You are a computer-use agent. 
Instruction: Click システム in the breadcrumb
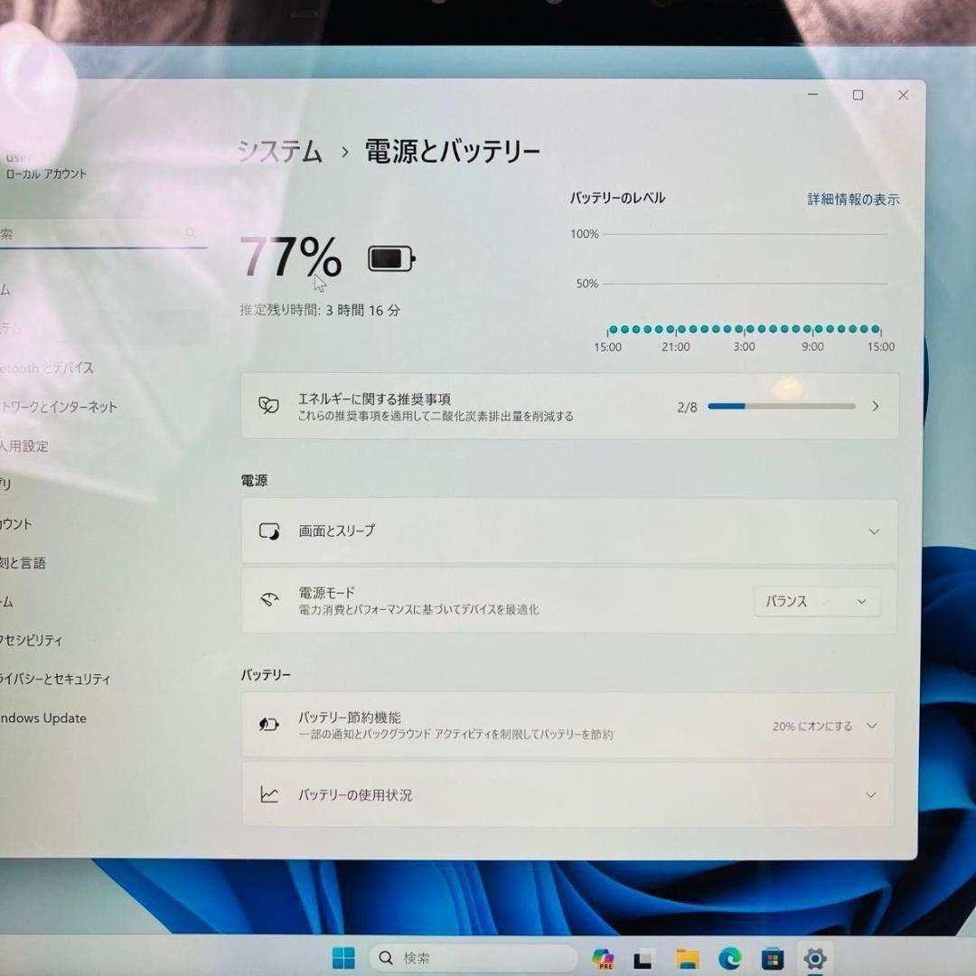click(x=280, y=153)
